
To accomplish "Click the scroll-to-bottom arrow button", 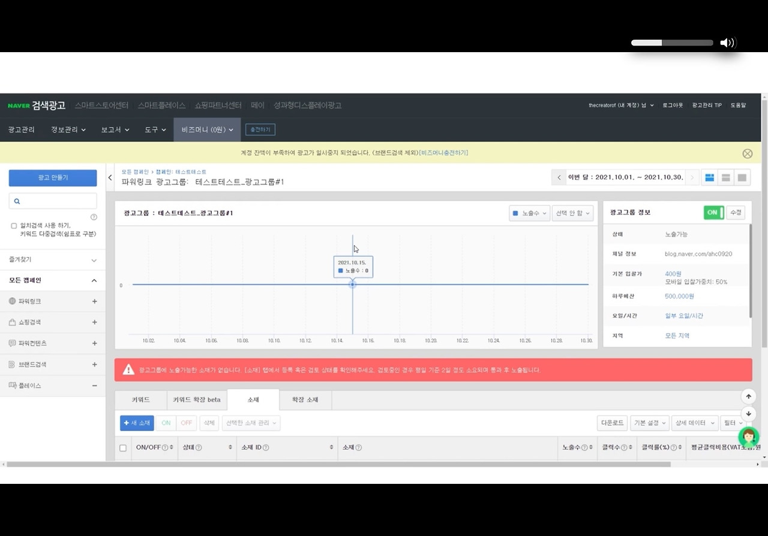I will [x=748, y=414].
